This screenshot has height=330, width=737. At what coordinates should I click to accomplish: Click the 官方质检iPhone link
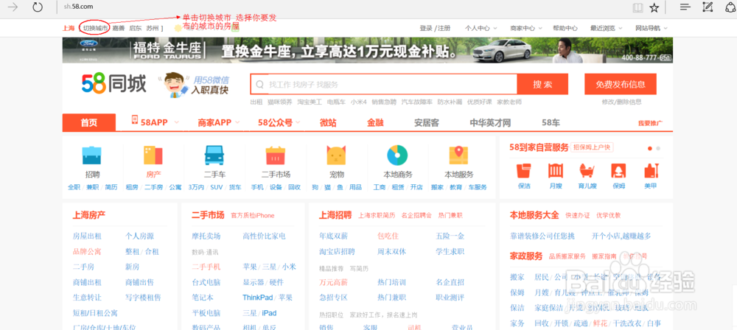[252, 216]
